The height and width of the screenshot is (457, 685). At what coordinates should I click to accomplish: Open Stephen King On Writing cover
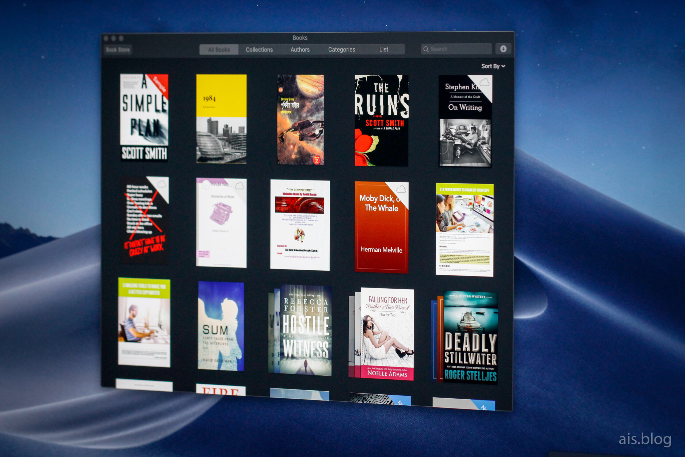(x=465, y=121)
